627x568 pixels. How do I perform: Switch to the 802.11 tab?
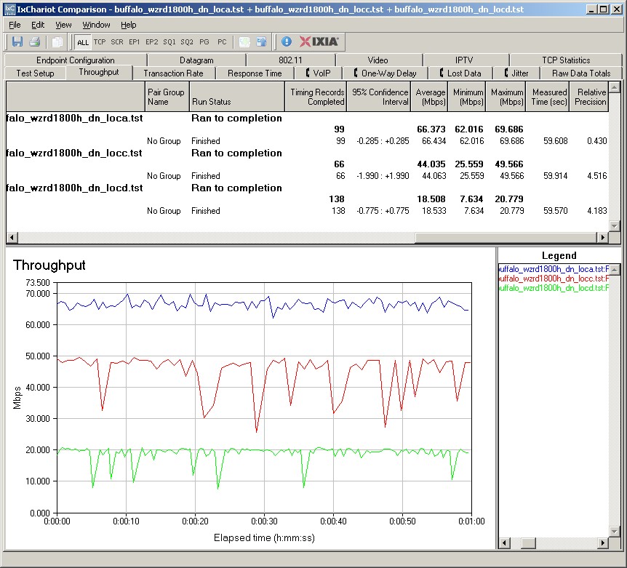(x=290, y=60)
